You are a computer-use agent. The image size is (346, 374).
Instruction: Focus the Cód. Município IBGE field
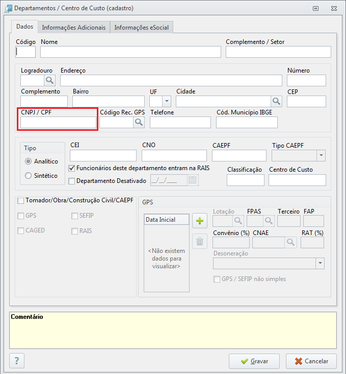pyautogui.click(x=247, y=122)
